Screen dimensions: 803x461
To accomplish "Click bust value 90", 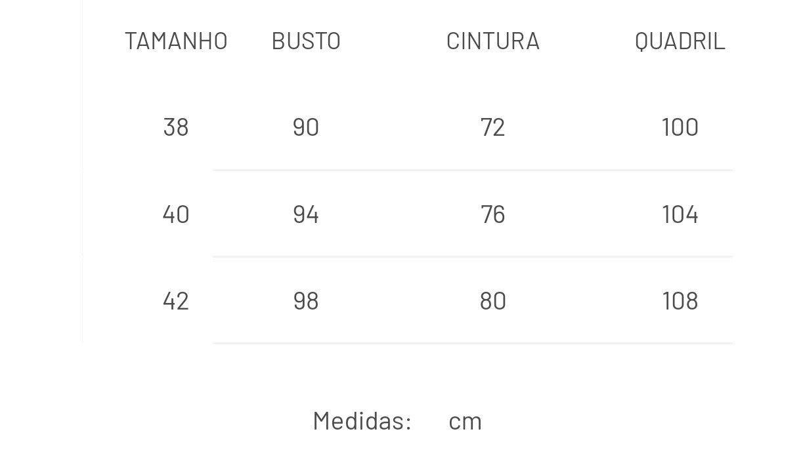I will [306, 127].
